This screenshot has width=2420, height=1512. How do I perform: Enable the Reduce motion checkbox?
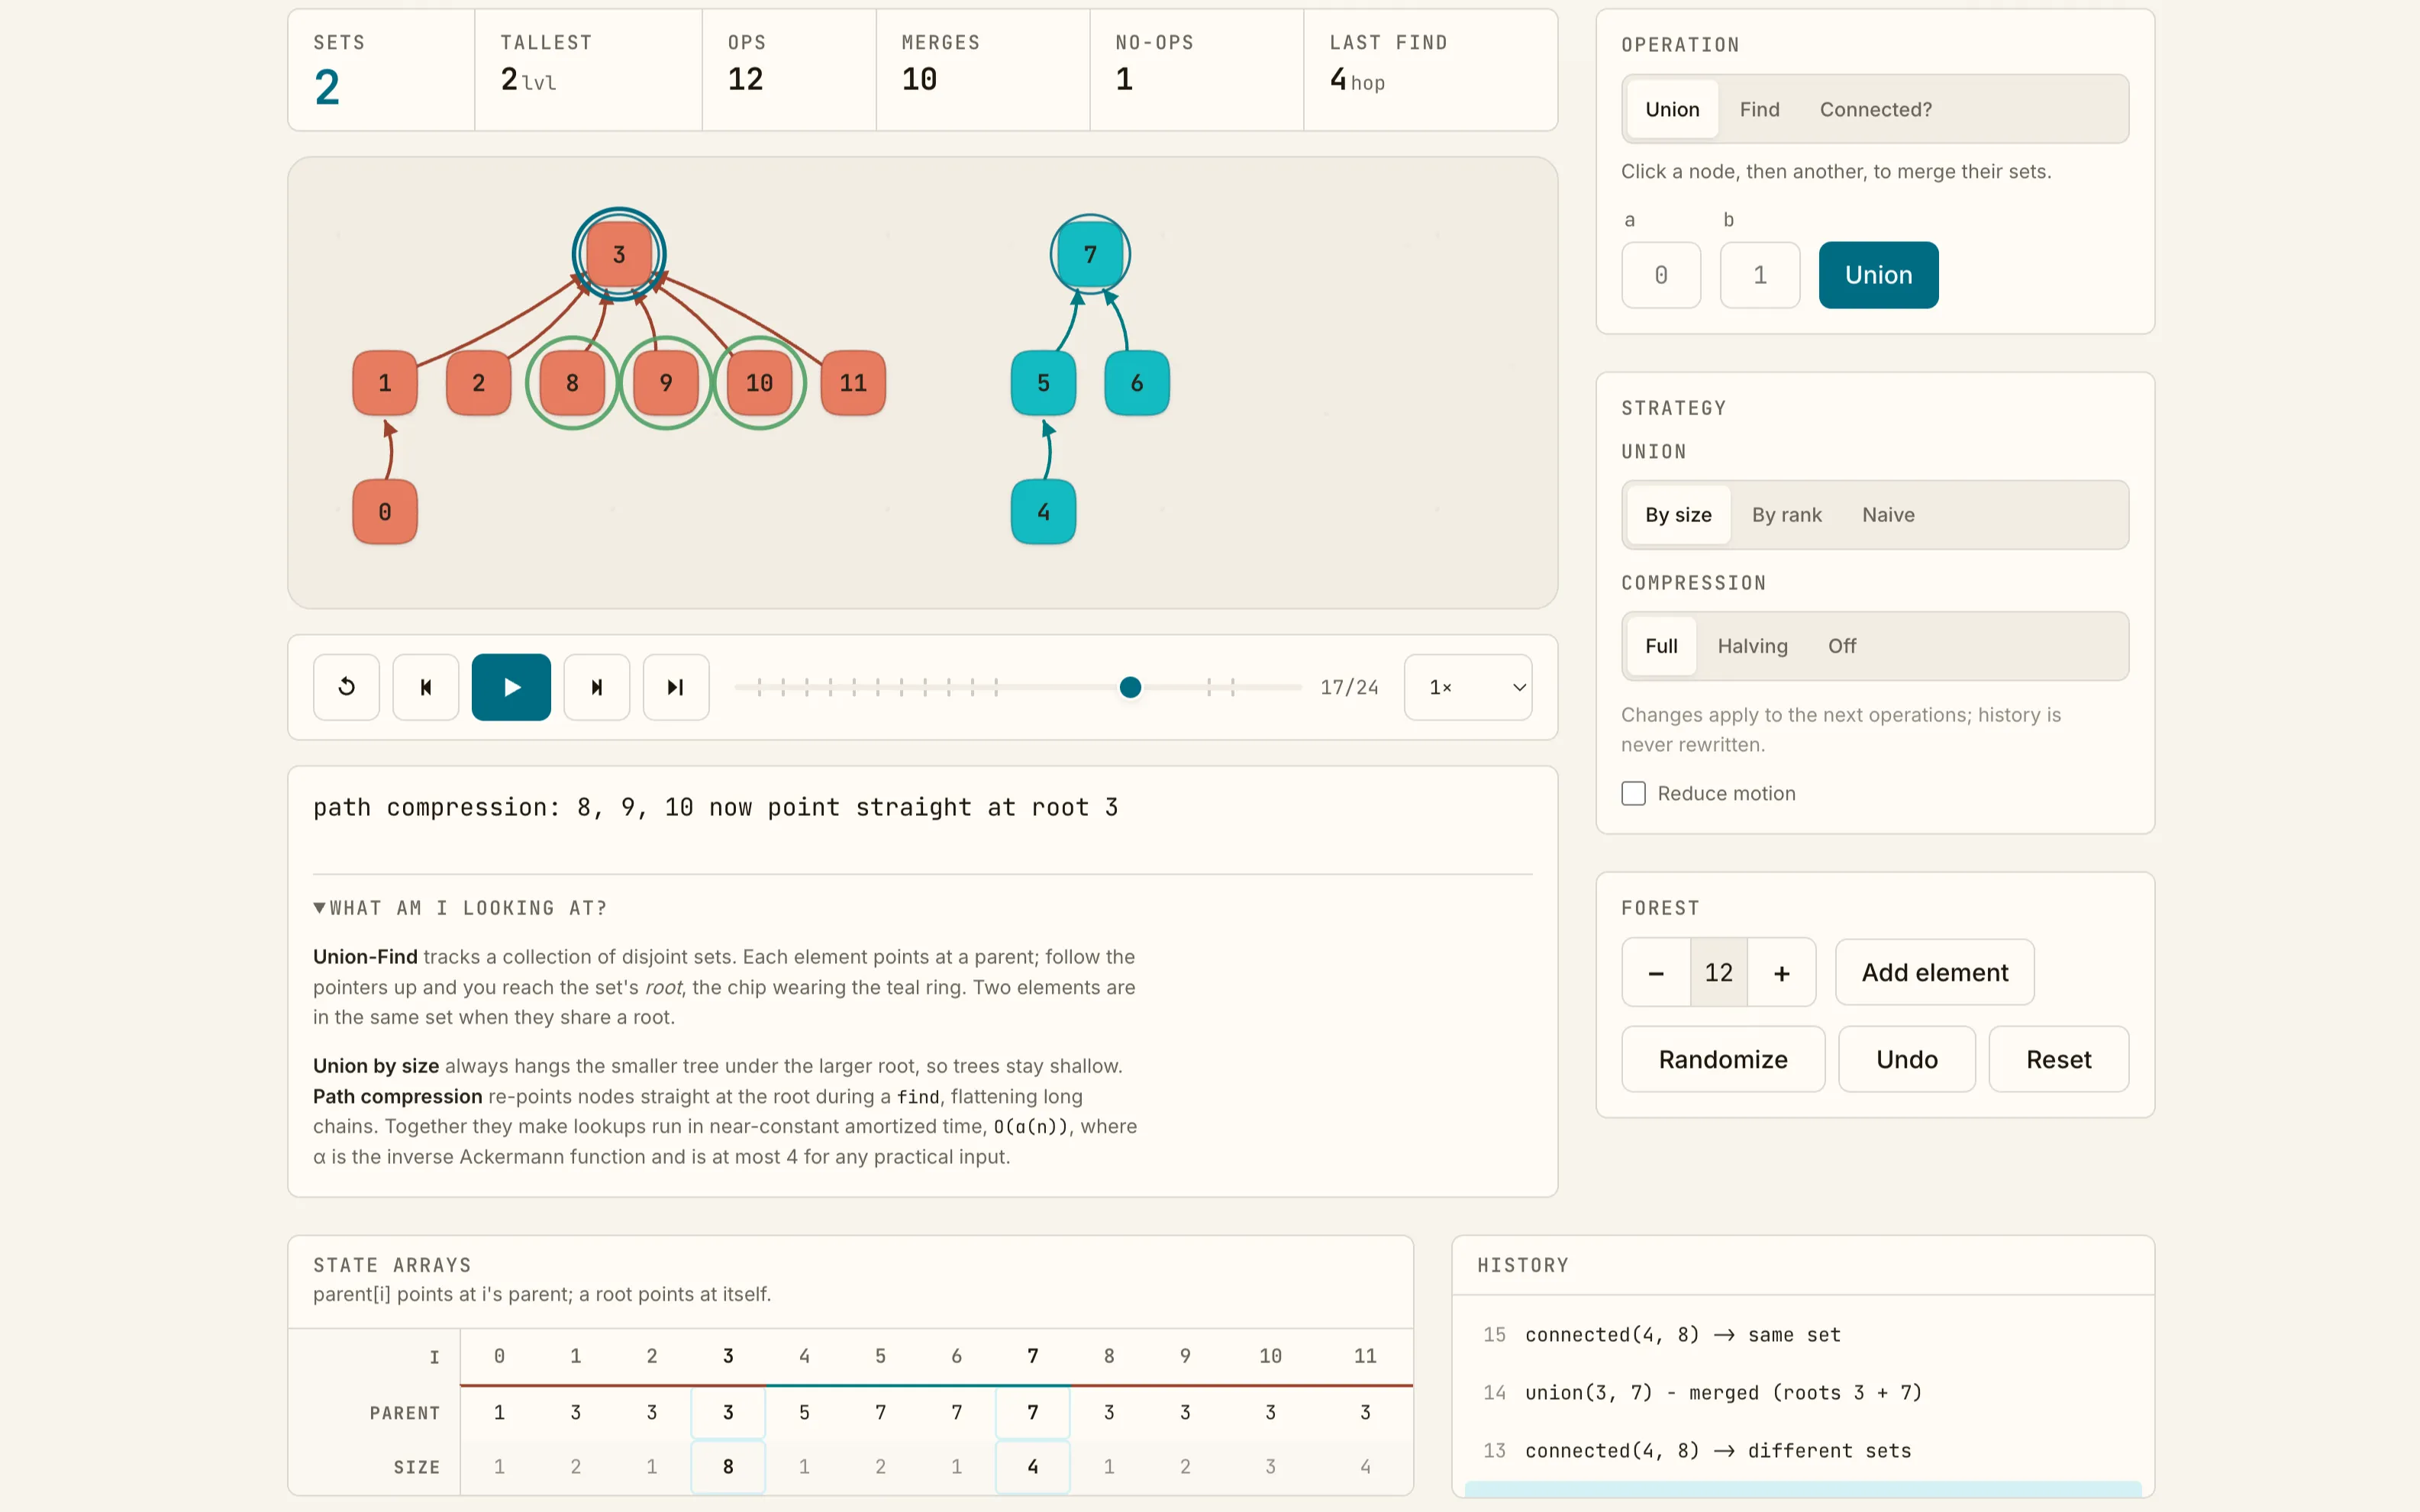1633,793
